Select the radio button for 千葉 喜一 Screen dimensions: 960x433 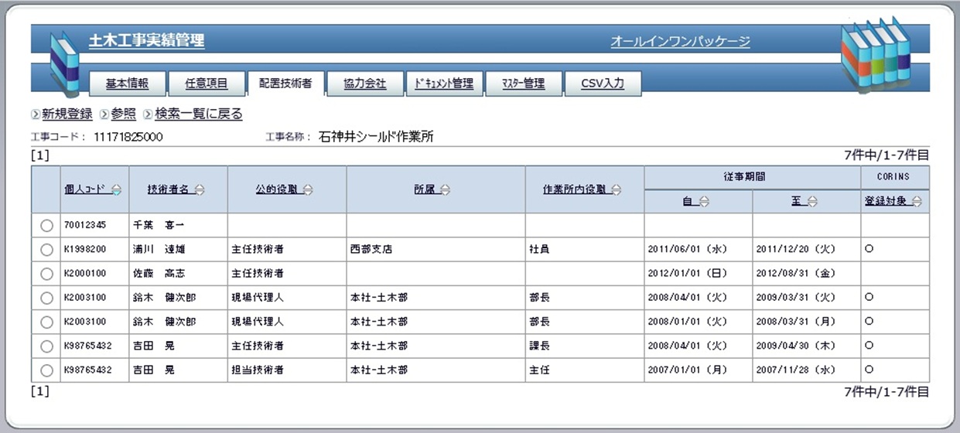tap(46, 226)
